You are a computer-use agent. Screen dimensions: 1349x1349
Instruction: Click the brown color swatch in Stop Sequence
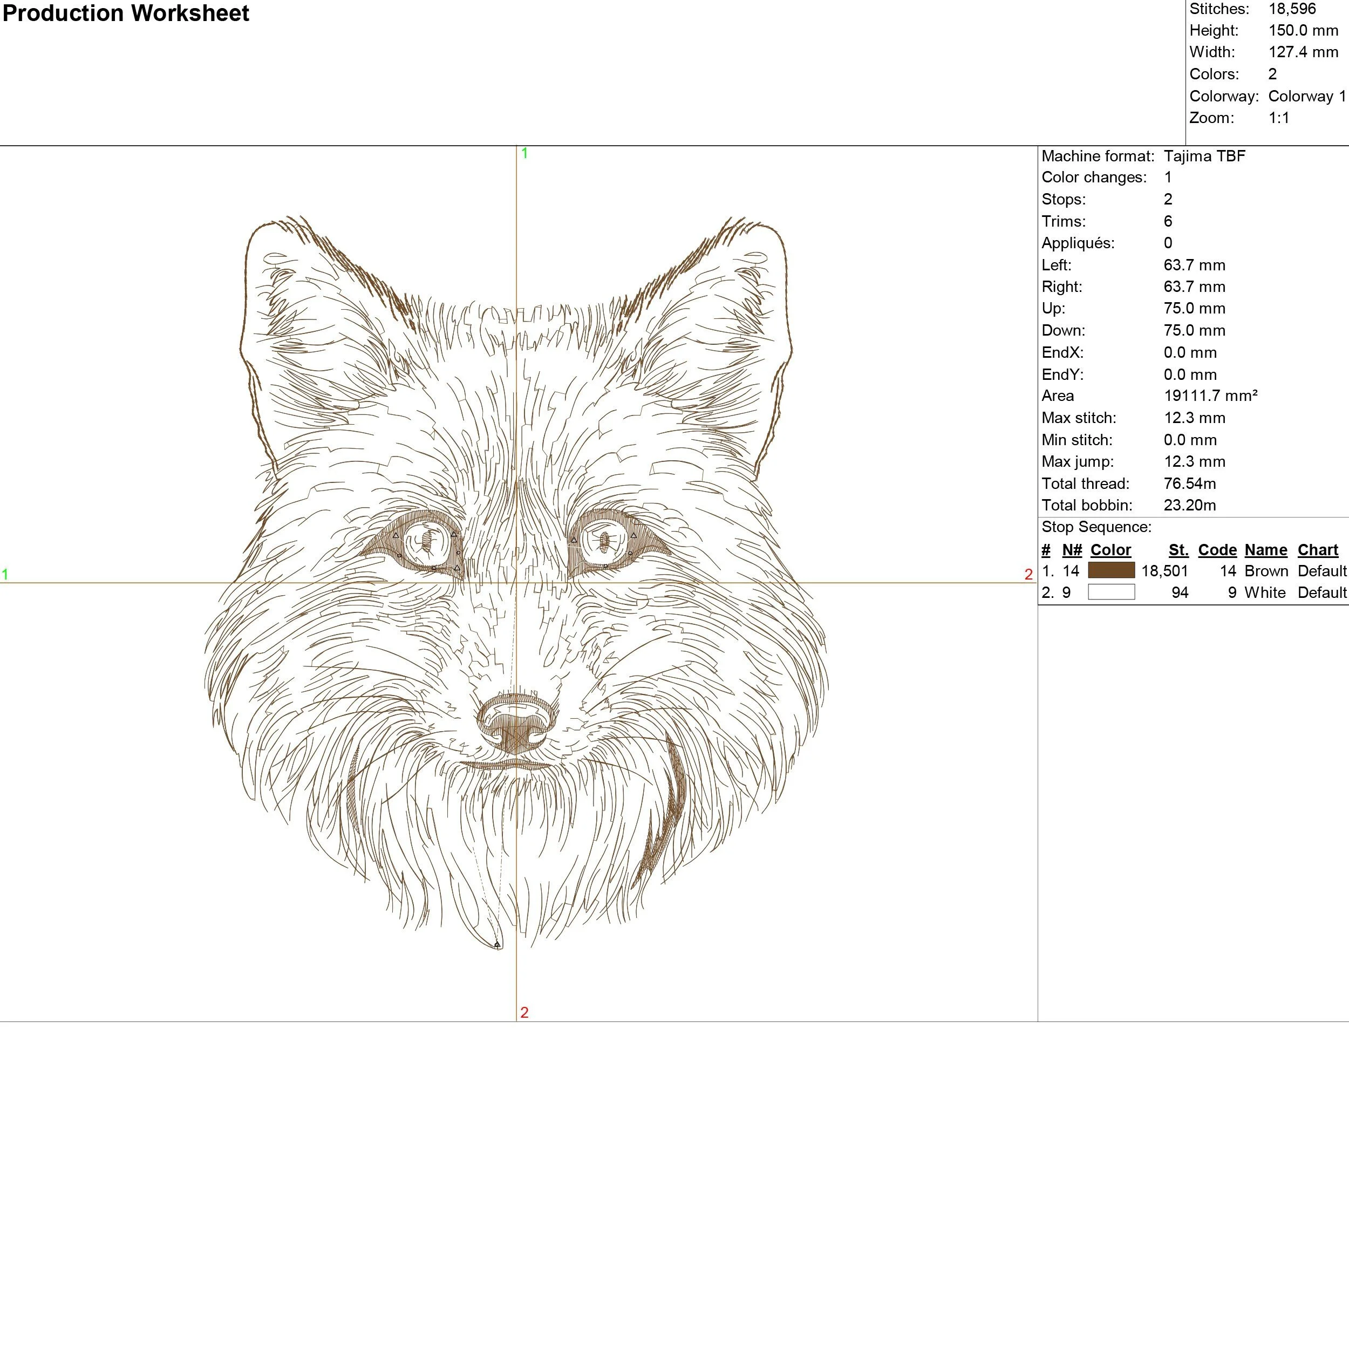click(x=1111, y=570)
